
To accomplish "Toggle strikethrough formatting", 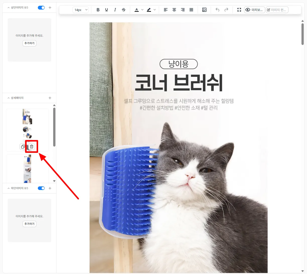I will coord(124,10).
